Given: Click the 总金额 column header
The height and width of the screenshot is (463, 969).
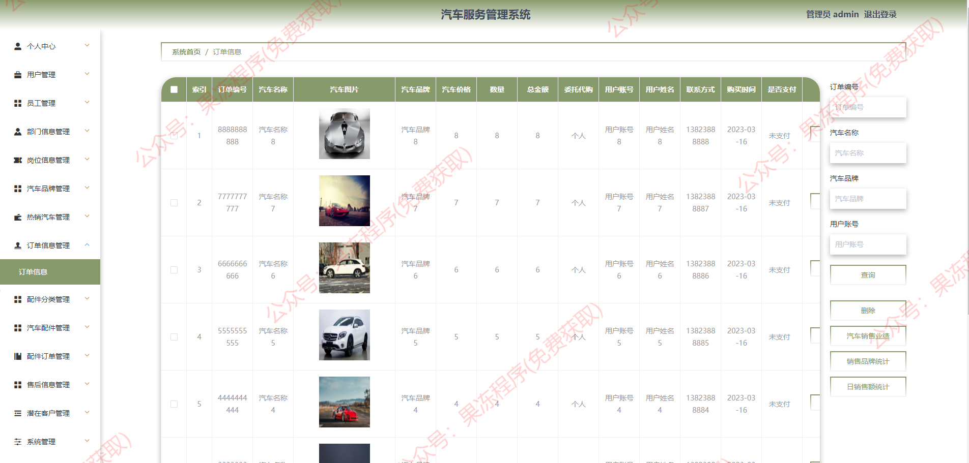Looking at the screenshot, I should coord(537,89).
